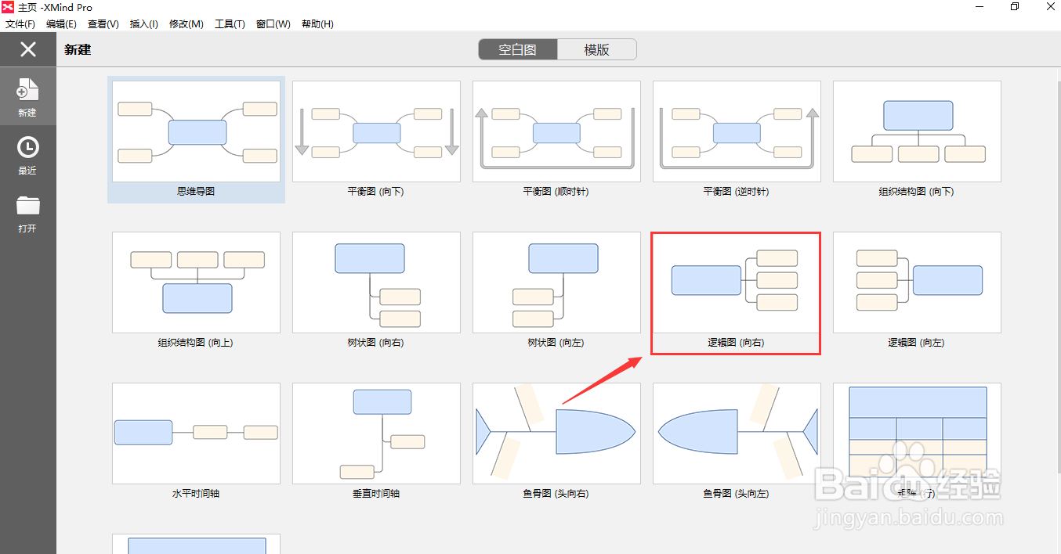Switch to the 模版 tab
This screenshot has width=1061, height=554.
[597, 49]
